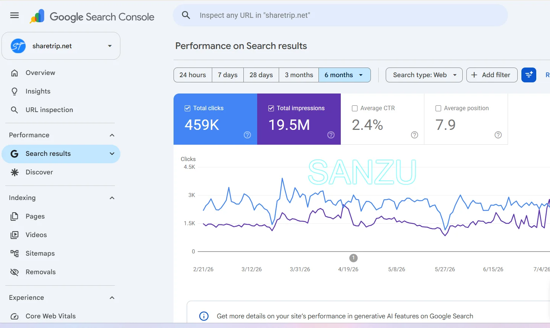Click the Removals hidden-eye icon
Screen dimensions: 550x328
coord(14,272)
